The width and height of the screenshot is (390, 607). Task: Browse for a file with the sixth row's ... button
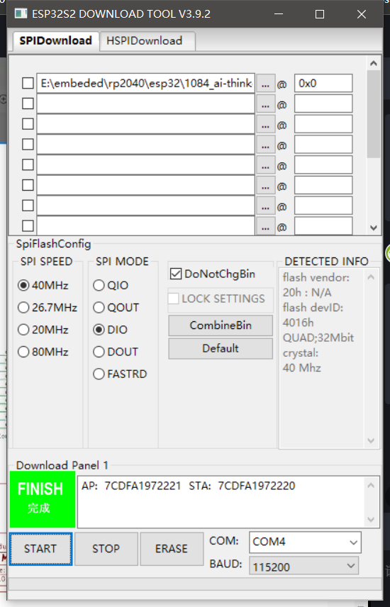pyautogui.click(x=266, y=186)
